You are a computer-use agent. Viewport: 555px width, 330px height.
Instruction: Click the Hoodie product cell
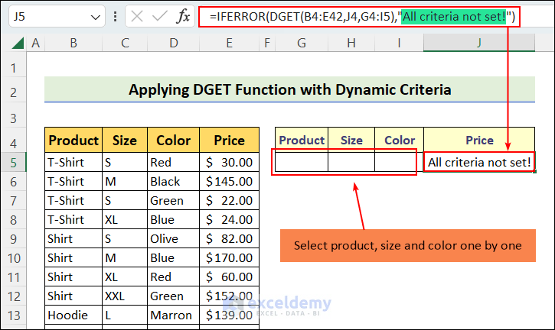[x=73, y=315]
